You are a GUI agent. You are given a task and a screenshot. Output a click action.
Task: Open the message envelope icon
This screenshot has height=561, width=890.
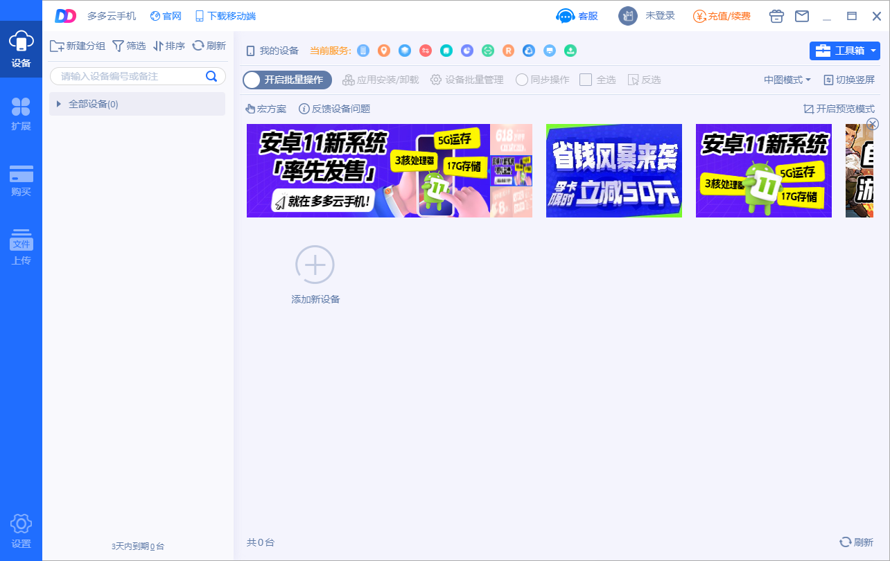tap(802, 15)
